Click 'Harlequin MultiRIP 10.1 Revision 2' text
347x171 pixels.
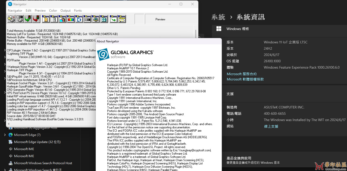[x=128, y=68]
